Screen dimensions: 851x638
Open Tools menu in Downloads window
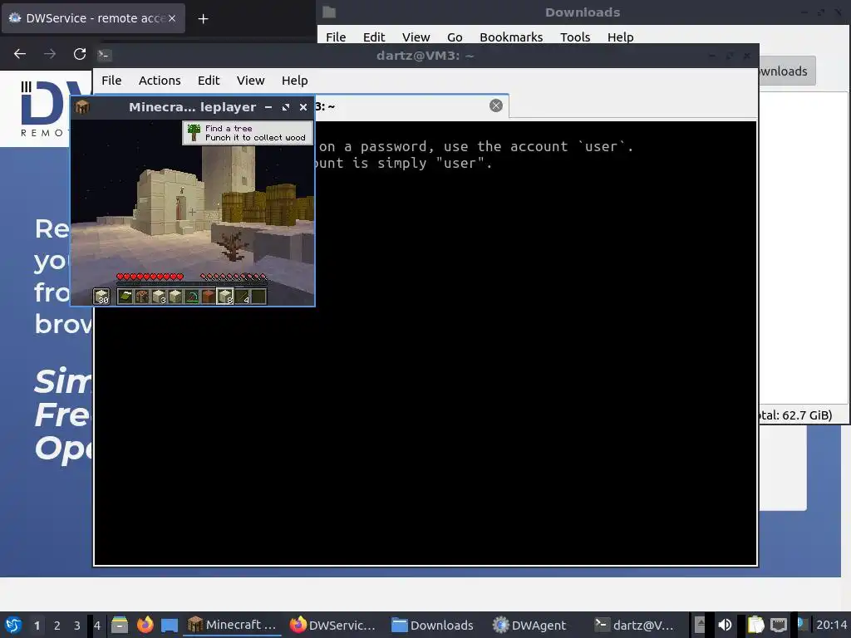point(575,37)
